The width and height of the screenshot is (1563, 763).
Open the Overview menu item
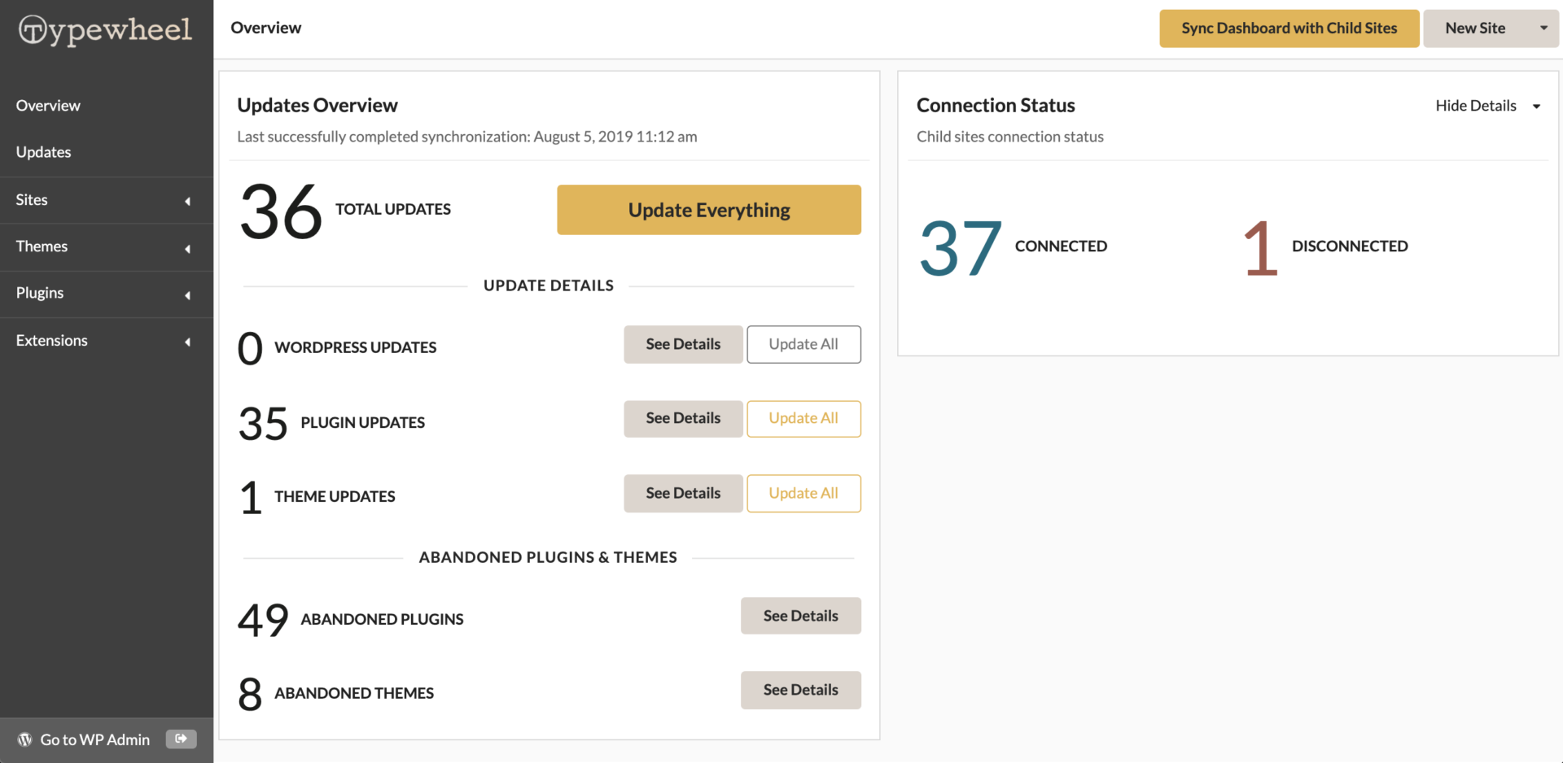(x=48, y=106)
